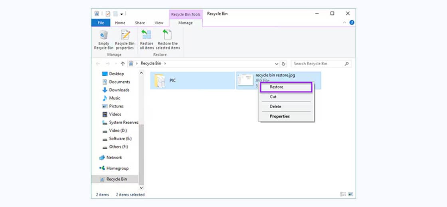Click Recycle Bin in the address path

151,64
